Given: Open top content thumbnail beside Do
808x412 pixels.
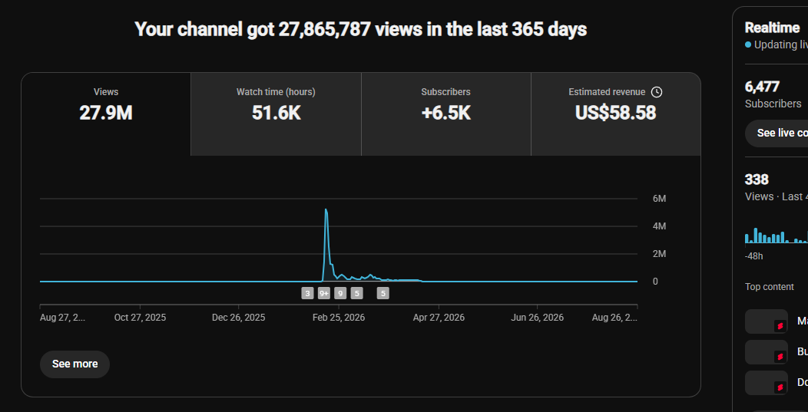Looking at the screenshot, I should coord(767,383).
